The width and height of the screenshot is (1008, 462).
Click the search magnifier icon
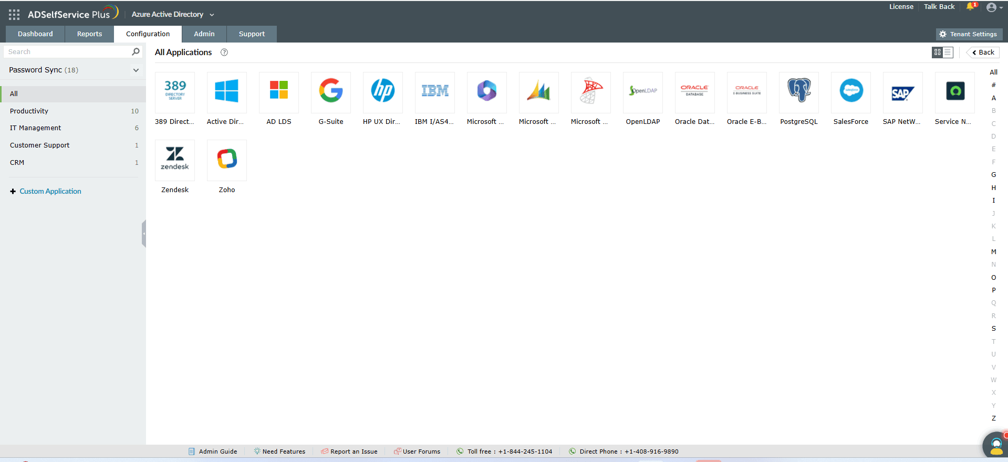tap(136, 51)
